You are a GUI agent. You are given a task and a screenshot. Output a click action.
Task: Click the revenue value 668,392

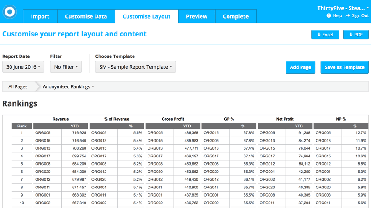(x=79, y=195)
